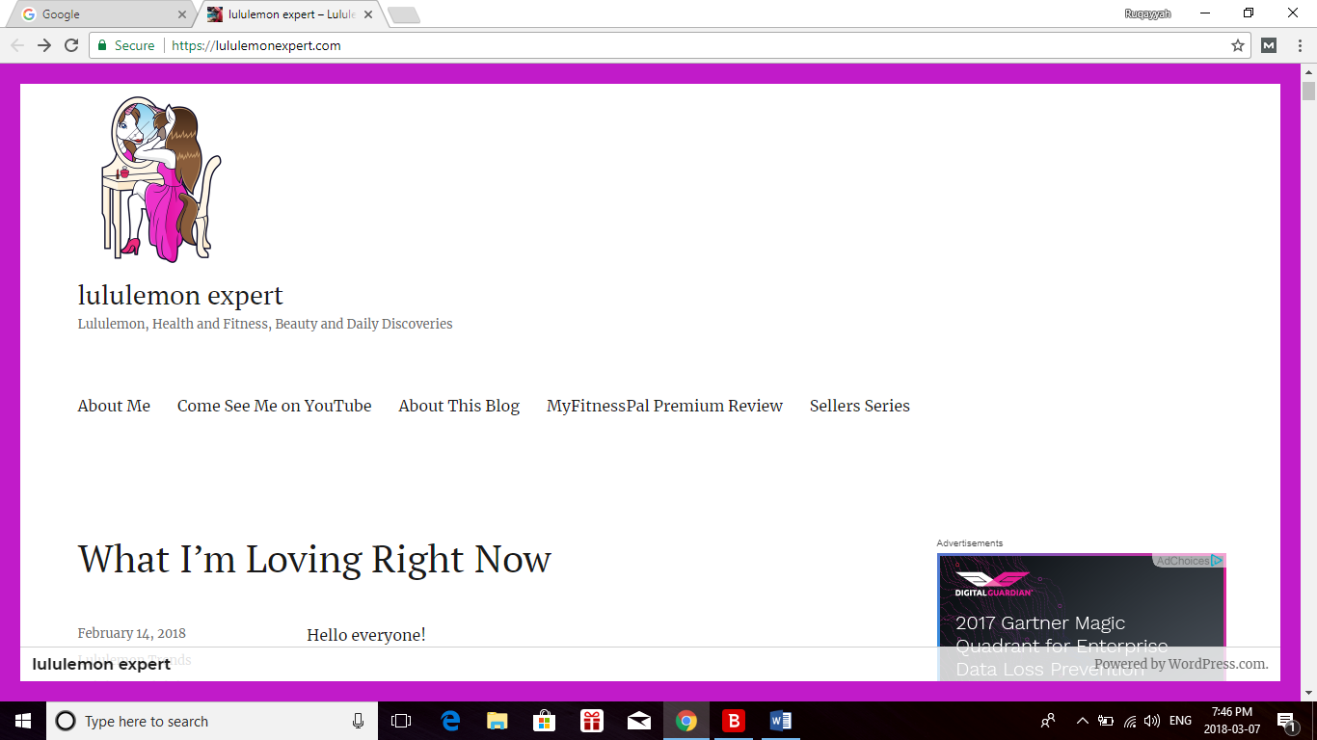Open the Wi-Fi network tray icon
The height and width of the screenshot is (740, 1317).
pyautogui.click(x=1130, y=721)
